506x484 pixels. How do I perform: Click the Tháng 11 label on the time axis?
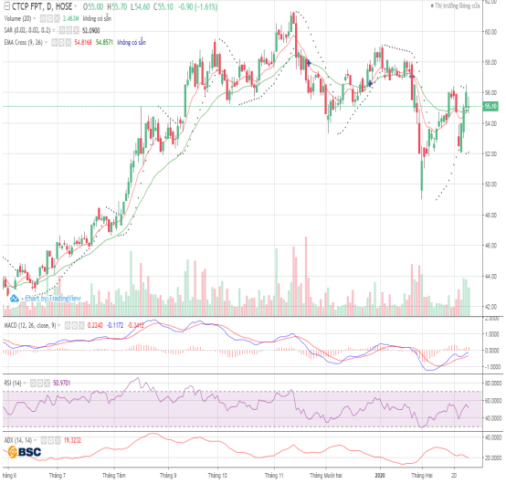click(274, 475)
